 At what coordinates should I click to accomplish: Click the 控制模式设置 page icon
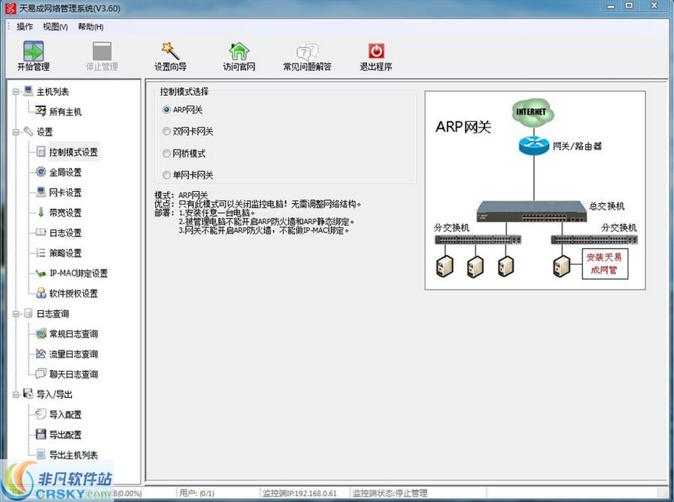click(x=41, y=151)
